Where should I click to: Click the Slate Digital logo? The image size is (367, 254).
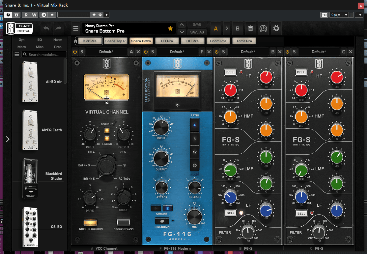point(20,28)
